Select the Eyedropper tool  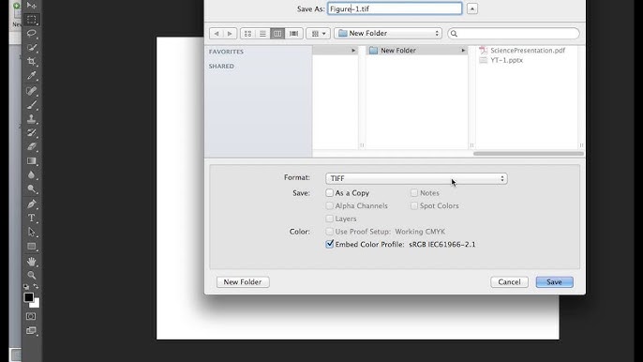click(x=32, y=76)
